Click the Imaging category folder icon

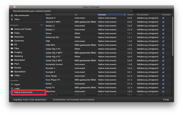coord(12,52)
